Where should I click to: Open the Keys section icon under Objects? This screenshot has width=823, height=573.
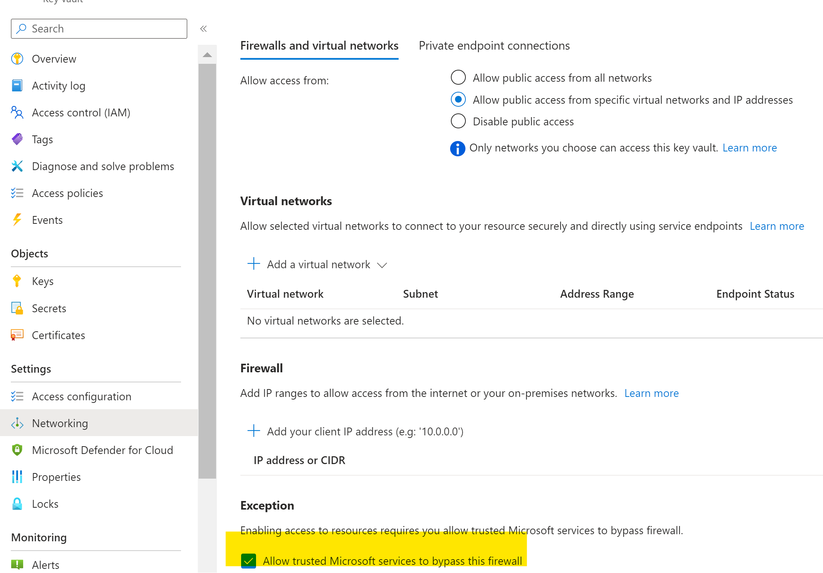click(17, 281)
